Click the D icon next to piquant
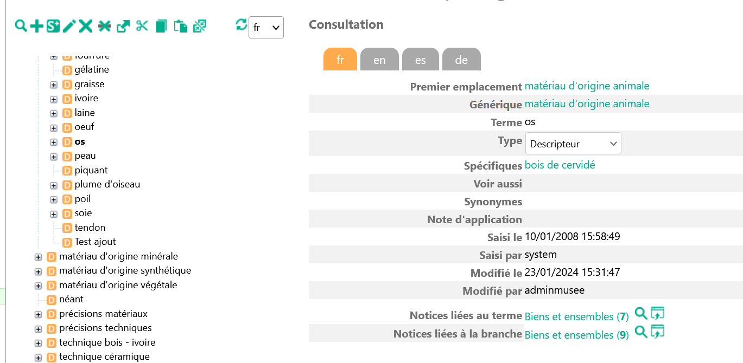Viewport: 743px width, 363px height. pyautogui.click(x=67, y=171)
